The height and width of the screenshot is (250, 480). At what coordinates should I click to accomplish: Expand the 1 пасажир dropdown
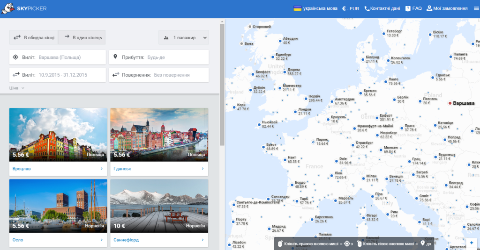pos(184,37)
